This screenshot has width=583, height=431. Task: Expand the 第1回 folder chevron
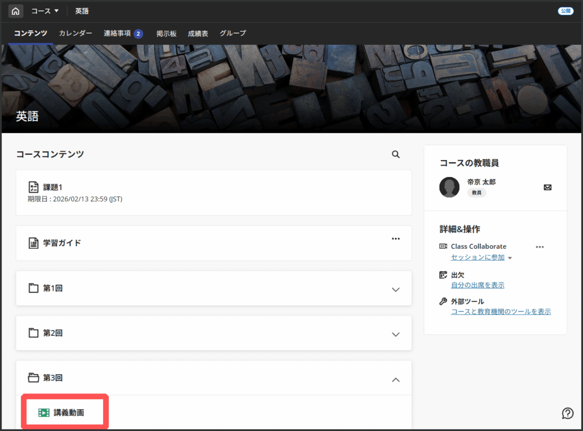point(396,289)
